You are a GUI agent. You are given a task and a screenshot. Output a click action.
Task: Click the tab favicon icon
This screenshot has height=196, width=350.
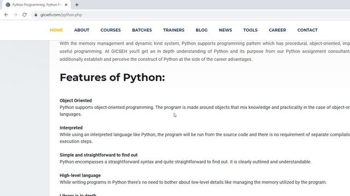point(8,5)
